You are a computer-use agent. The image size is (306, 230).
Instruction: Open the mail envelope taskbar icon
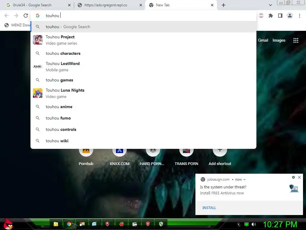pyautogui.click(x=94, y=224)
